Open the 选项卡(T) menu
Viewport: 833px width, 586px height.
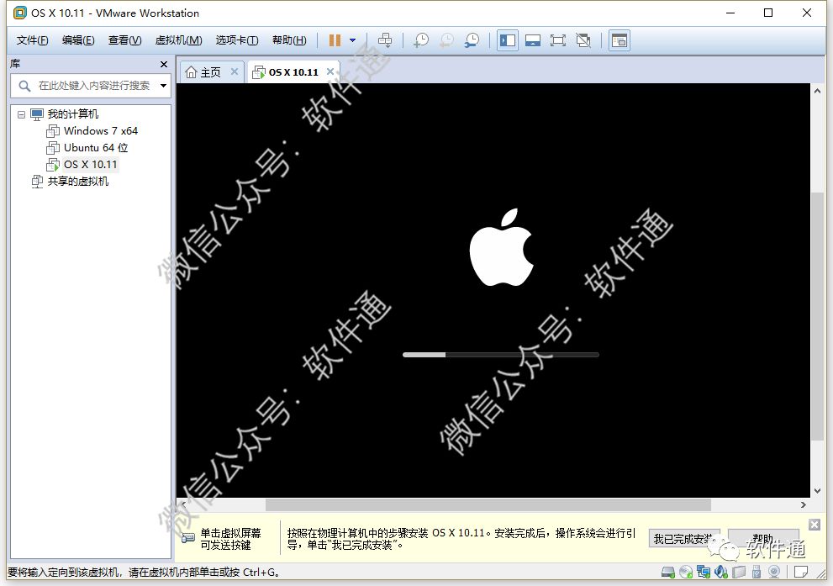pyautogui.click(x=237, y=40)
